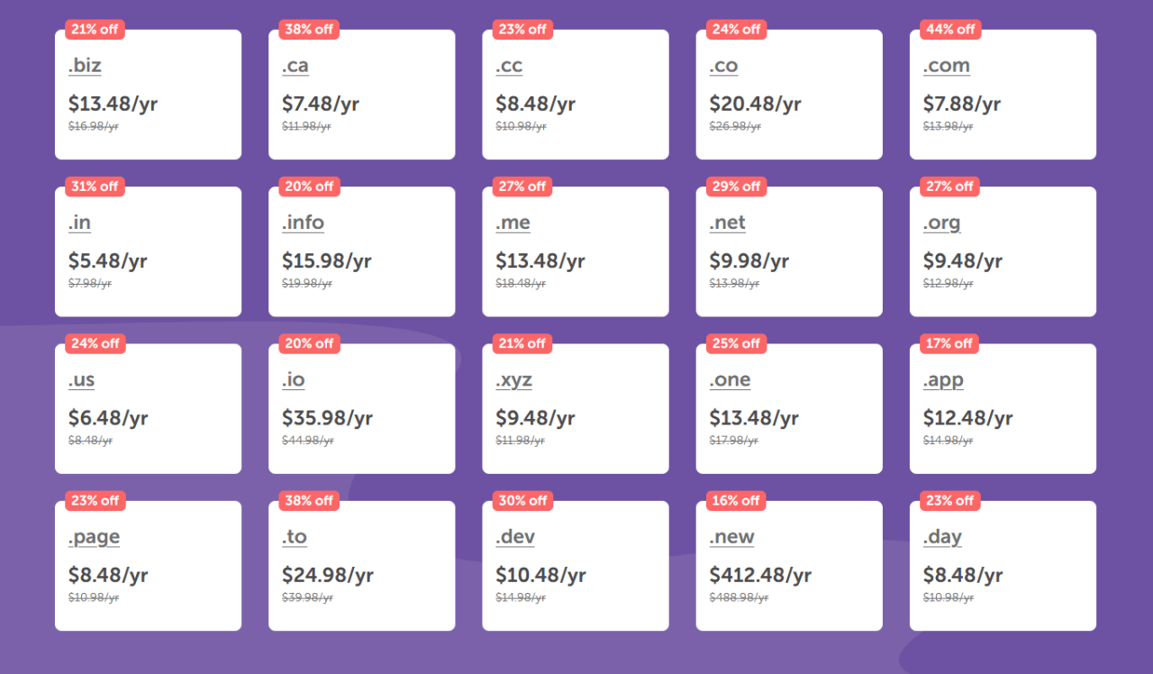The width and height of the screenshot is (1153, 674).
Task: Open the .xyz domain link
Action: tap(513, 379)
